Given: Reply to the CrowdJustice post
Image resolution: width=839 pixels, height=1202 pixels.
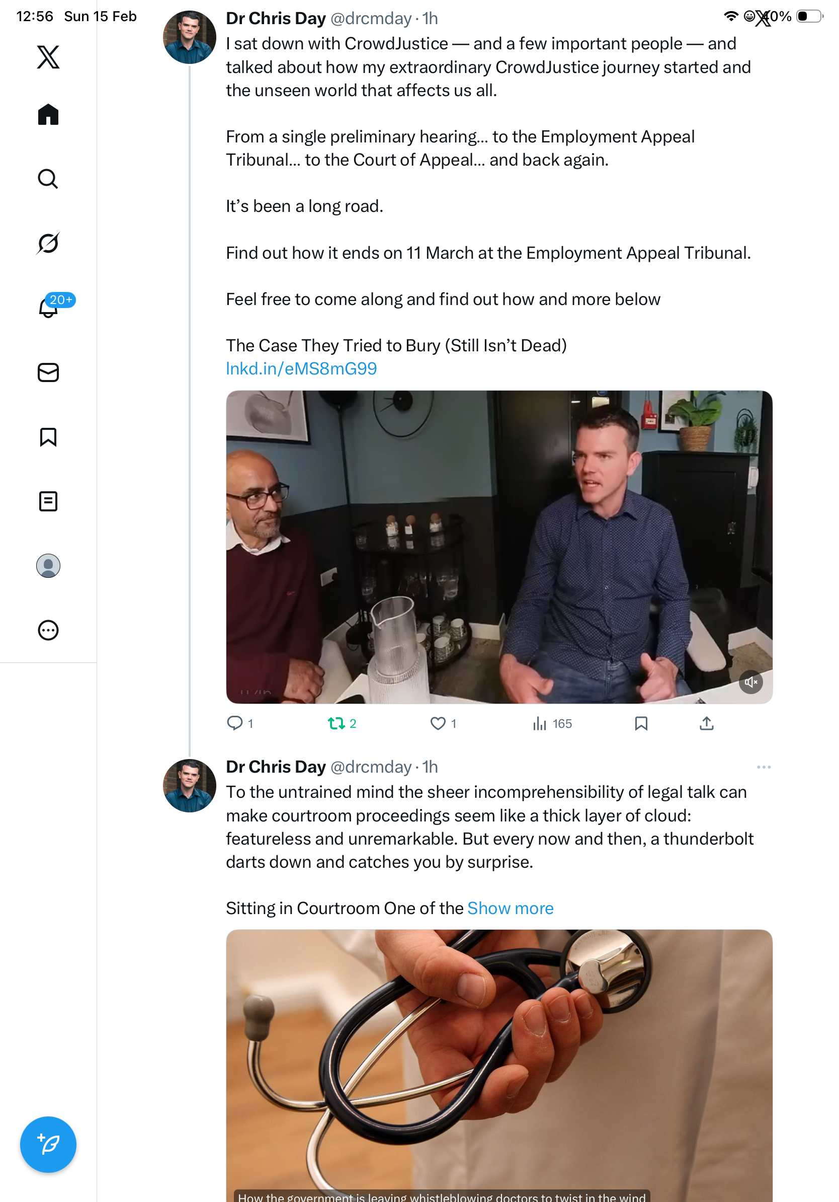Looking at the screenshot, I should click(x=235, y=723).
